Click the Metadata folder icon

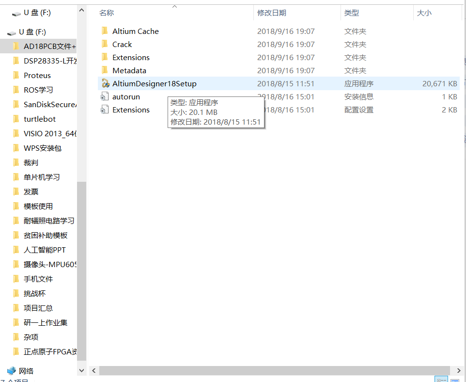coord(105,70)
